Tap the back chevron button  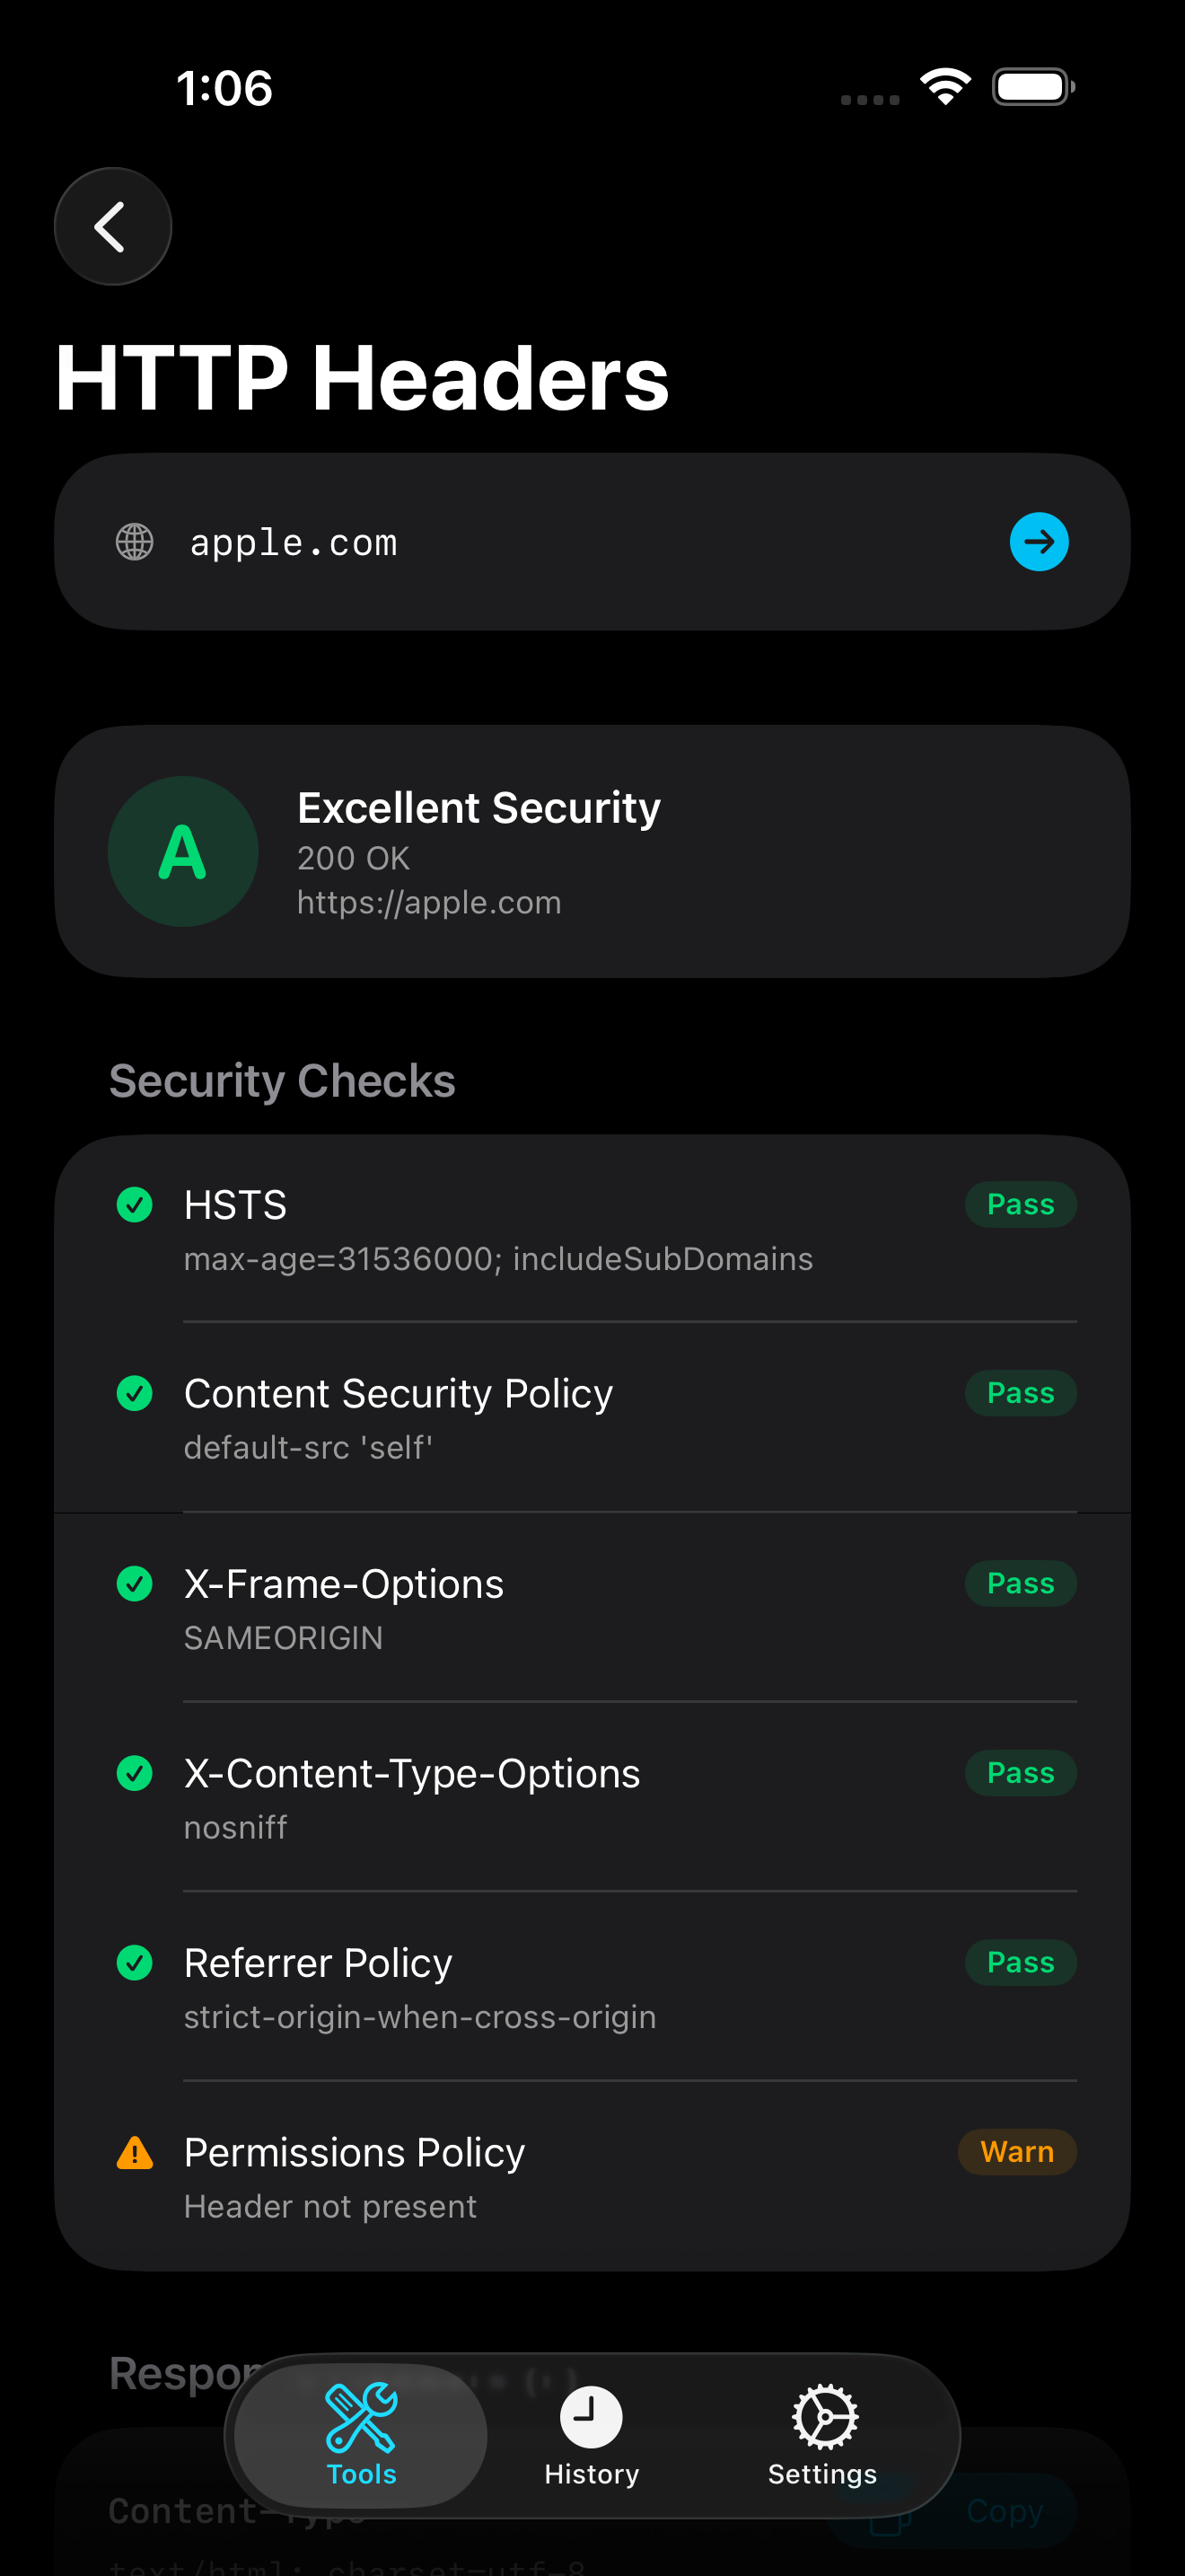coord(112,227)
